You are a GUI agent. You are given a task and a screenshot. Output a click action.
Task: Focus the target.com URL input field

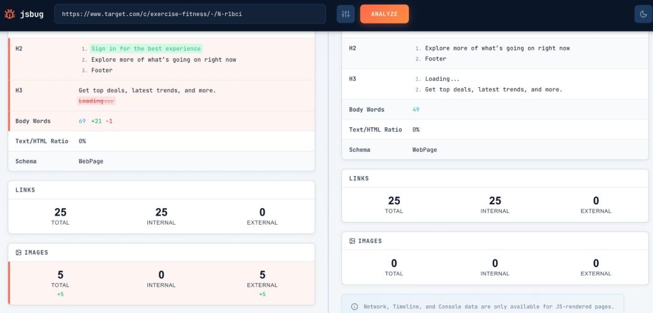(189, 14)
